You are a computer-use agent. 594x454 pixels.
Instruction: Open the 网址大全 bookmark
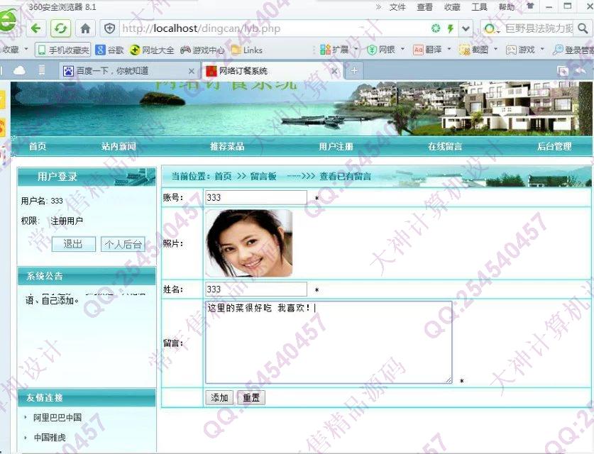click(x=152, y=50)
